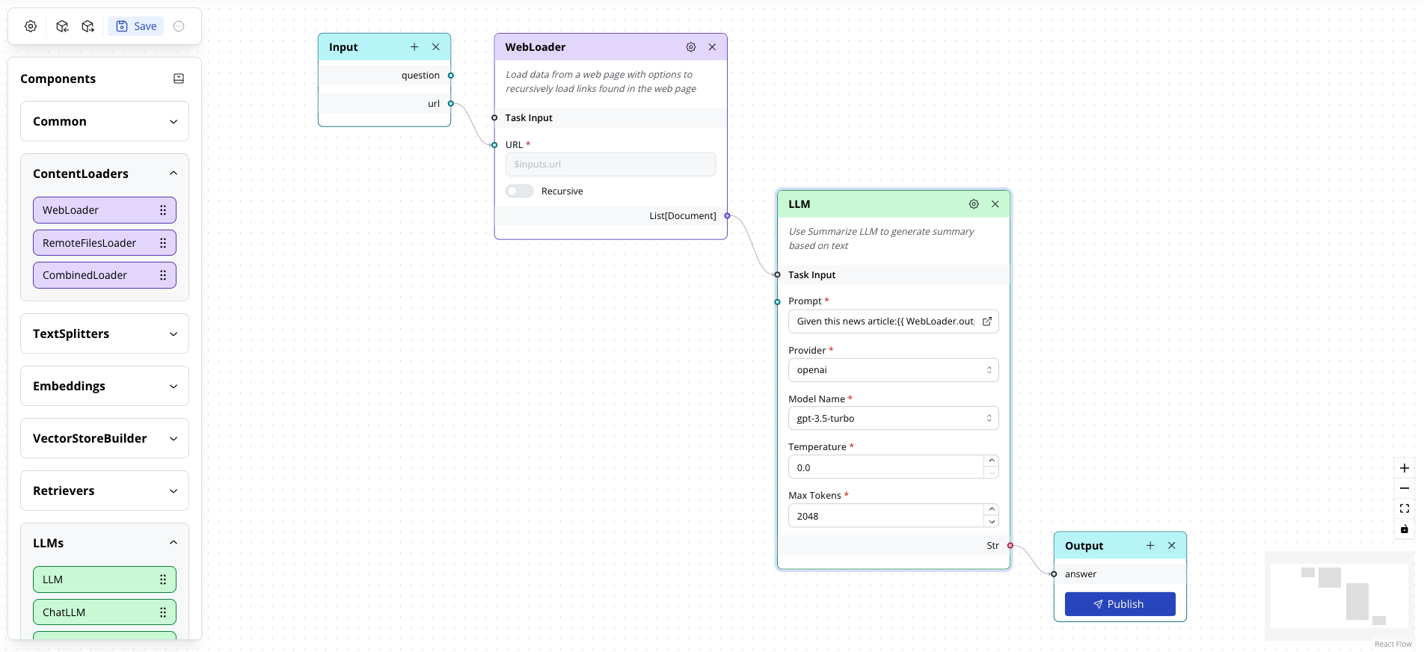Screen dimensions: 1424x652
Task: Collapse the Components panel icon
Action: tap(179, 79)
